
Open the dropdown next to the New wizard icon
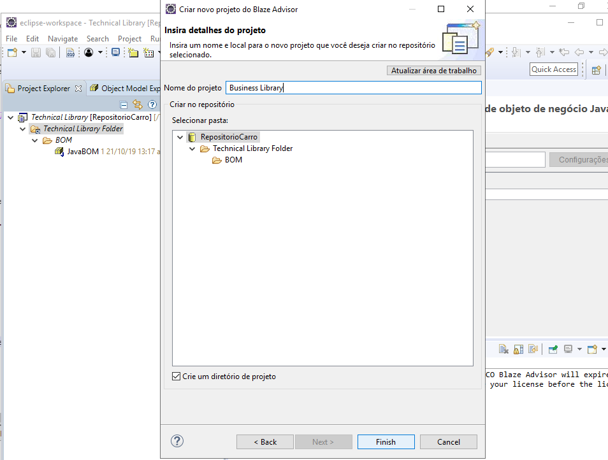(x=23, y=52)
